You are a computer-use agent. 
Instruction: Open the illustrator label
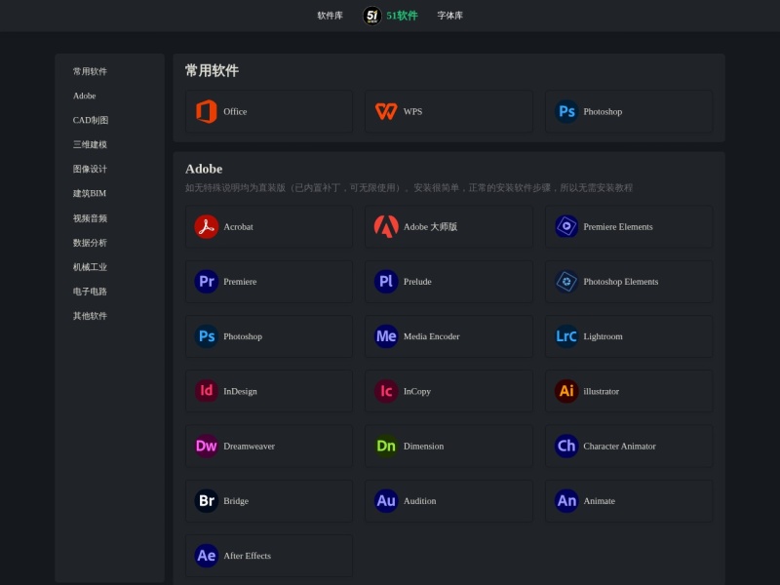coord(602,391)
